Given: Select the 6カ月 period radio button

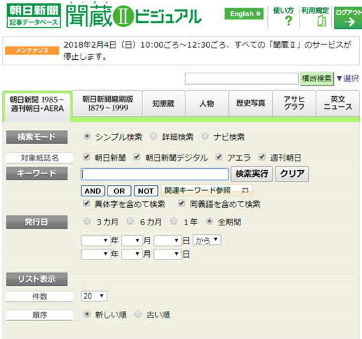Looking at the screenshot, I should tap(130, 221).
